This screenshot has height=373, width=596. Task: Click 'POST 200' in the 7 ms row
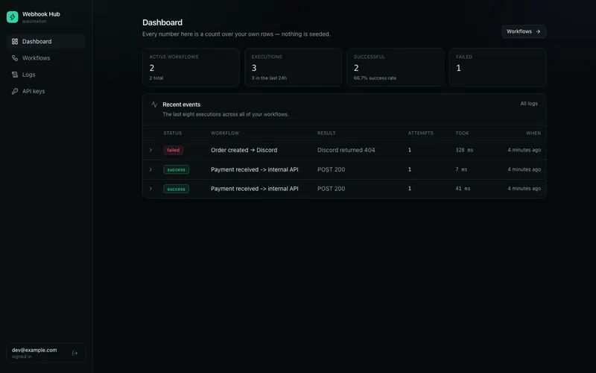(x=331, y=169)
